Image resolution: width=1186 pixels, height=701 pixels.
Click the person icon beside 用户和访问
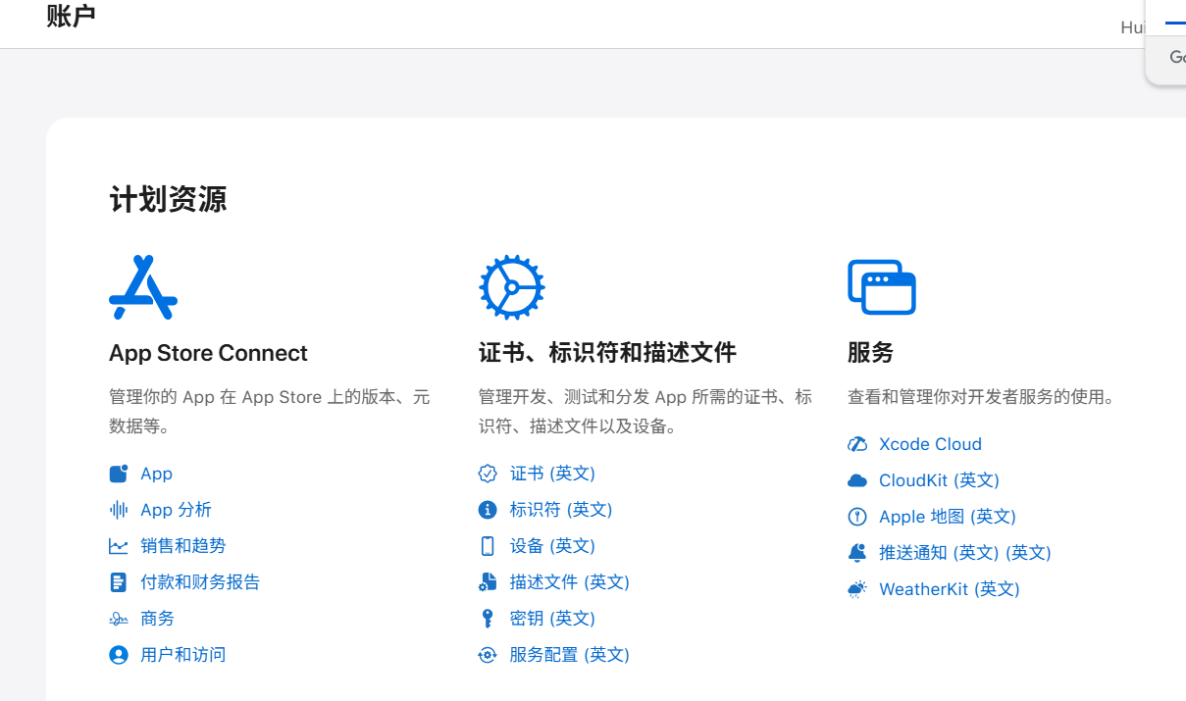119,655
